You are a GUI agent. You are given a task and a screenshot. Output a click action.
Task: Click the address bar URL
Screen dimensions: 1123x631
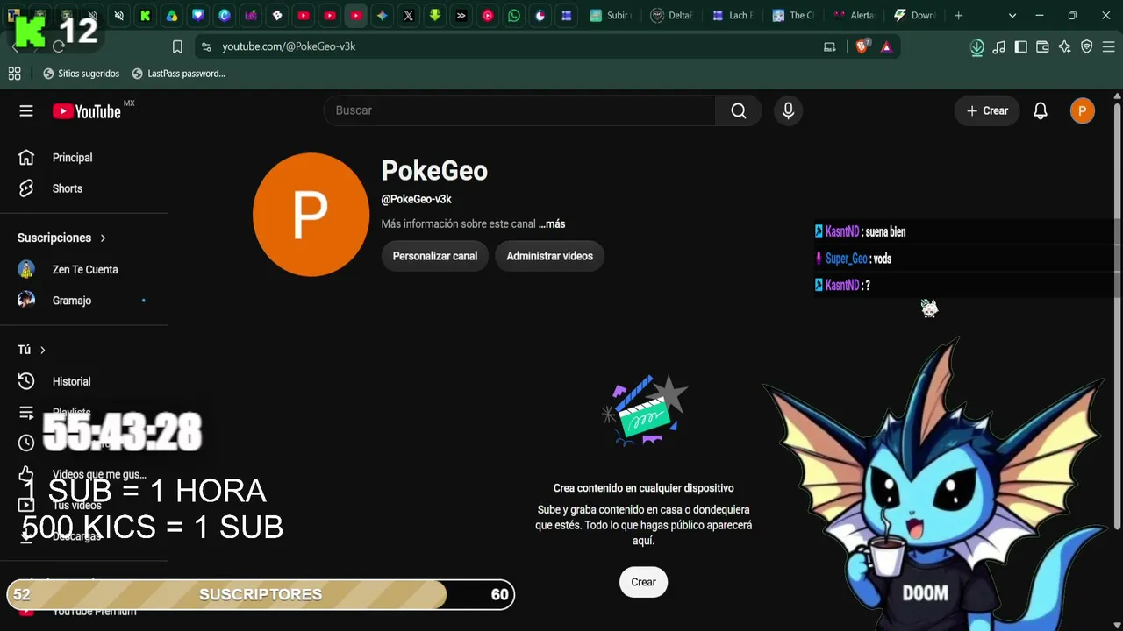tap(289, 46)
